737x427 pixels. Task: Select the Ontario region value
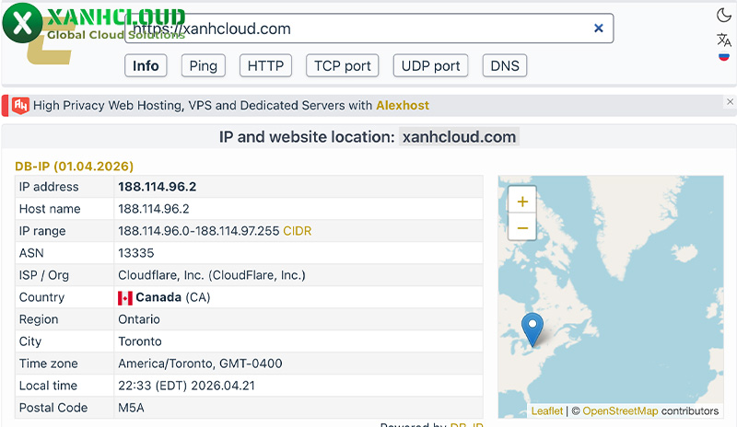(x=139, y=319)
